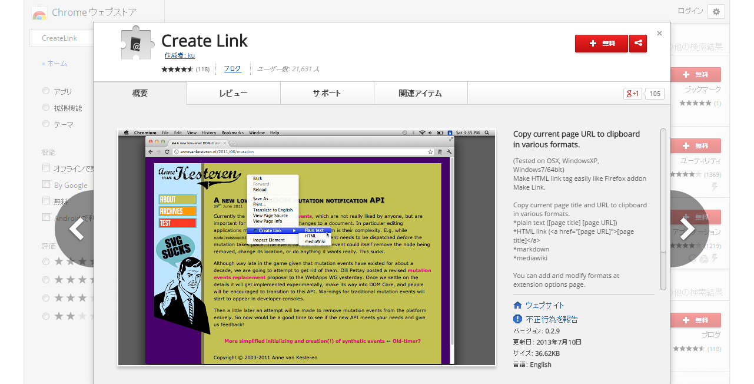The width and height of the screenshot is (754, 384).
Task: Open the ブログ category link
Action: [x=232, y=69]
